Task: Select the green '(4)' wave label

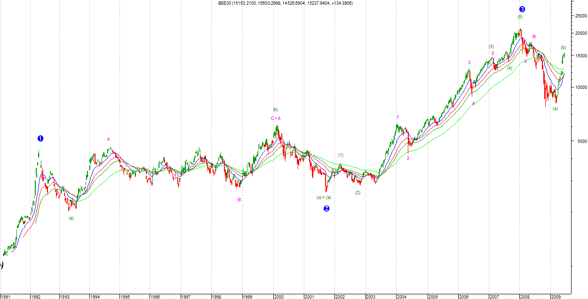Action: point(509,68)
